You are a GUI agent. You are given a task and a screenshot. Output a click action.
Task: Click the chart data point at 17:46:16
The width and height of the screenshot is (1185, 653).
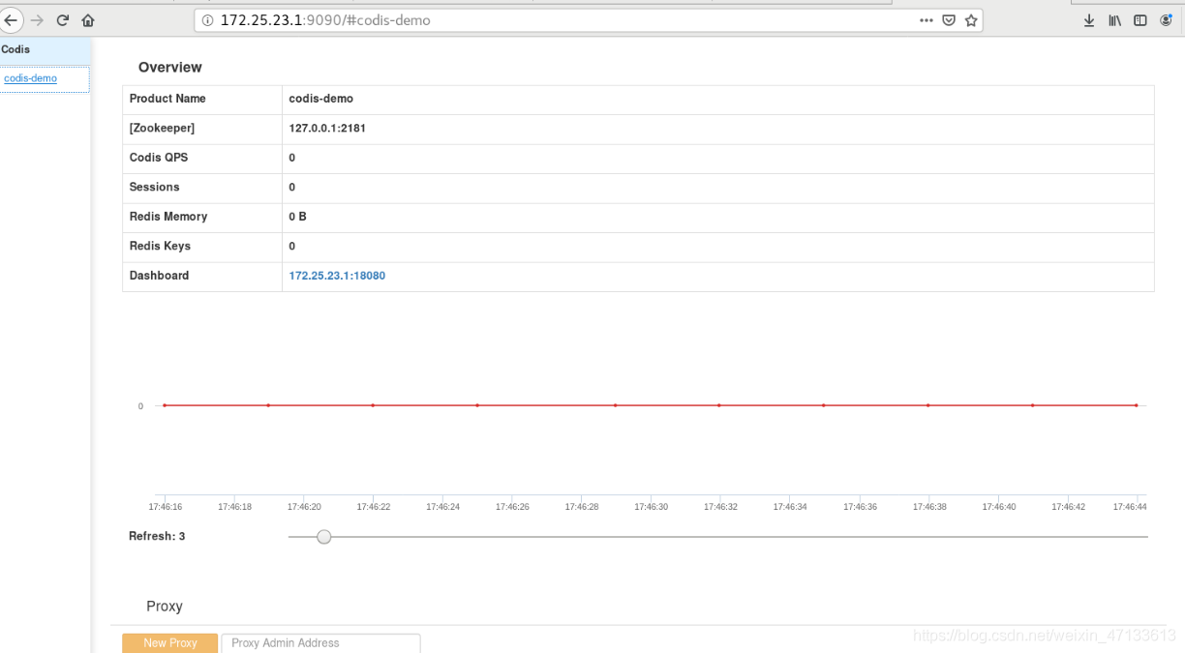pyautogui.click(x=165, y=405)
